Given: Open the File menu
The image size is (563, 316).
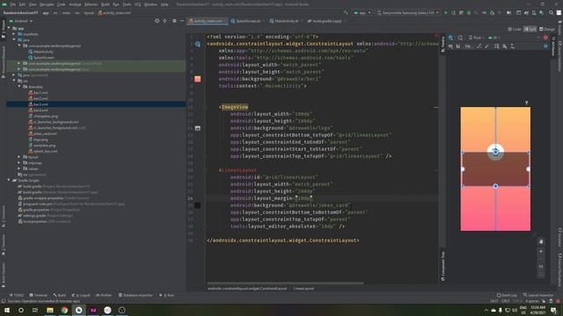Looking at the screenshot, I should [x=13, y=4].
